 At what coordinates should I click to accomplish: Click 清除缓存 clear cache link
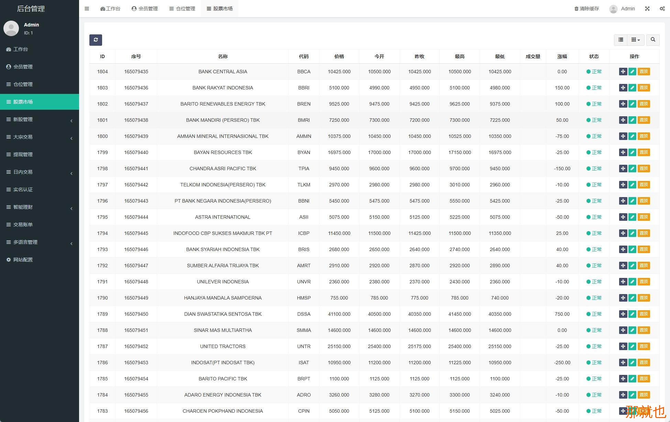click(x=587, y=9)
